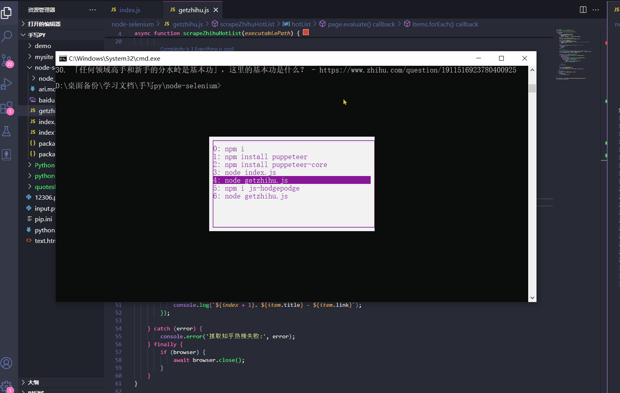Expand the 大纲 outline section
The width and height of the screenshot is (620, 393).
[61, 382]
